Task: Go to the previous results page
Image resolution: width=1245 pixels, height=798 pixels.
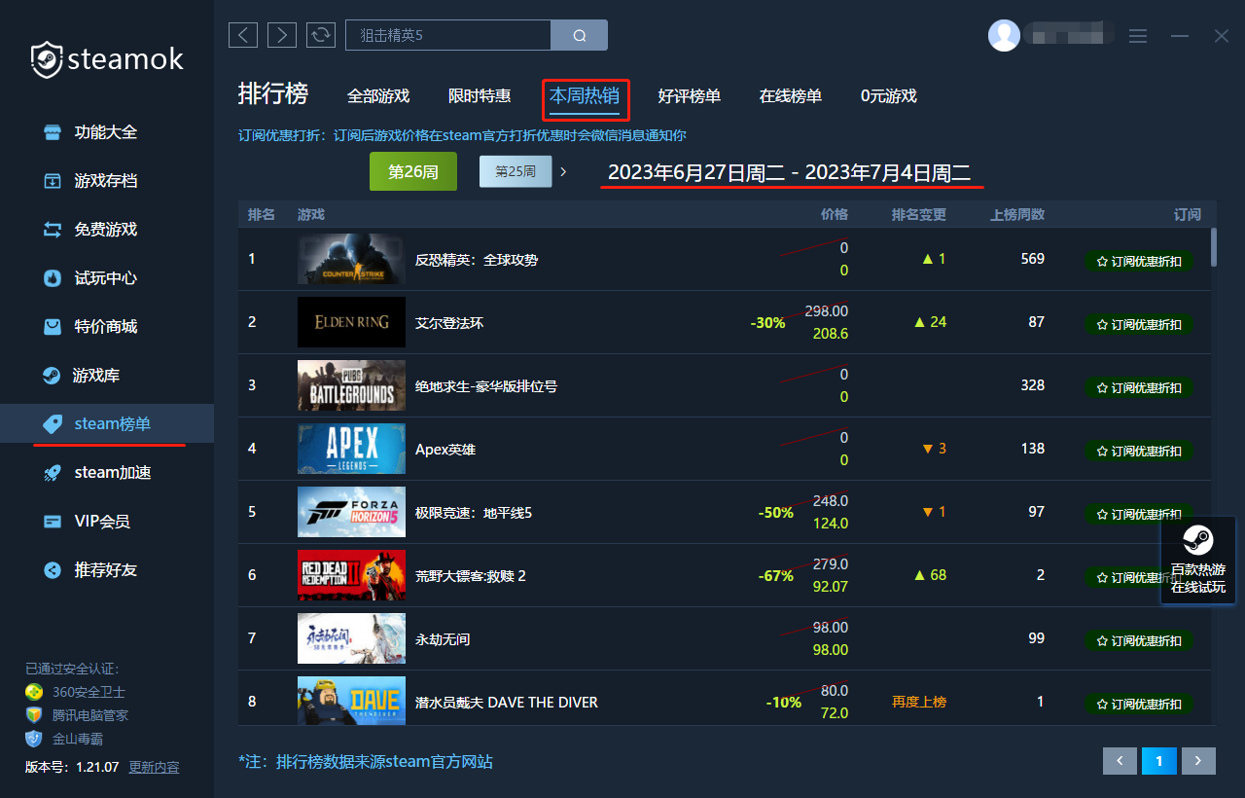Action: click(1120, 761)
